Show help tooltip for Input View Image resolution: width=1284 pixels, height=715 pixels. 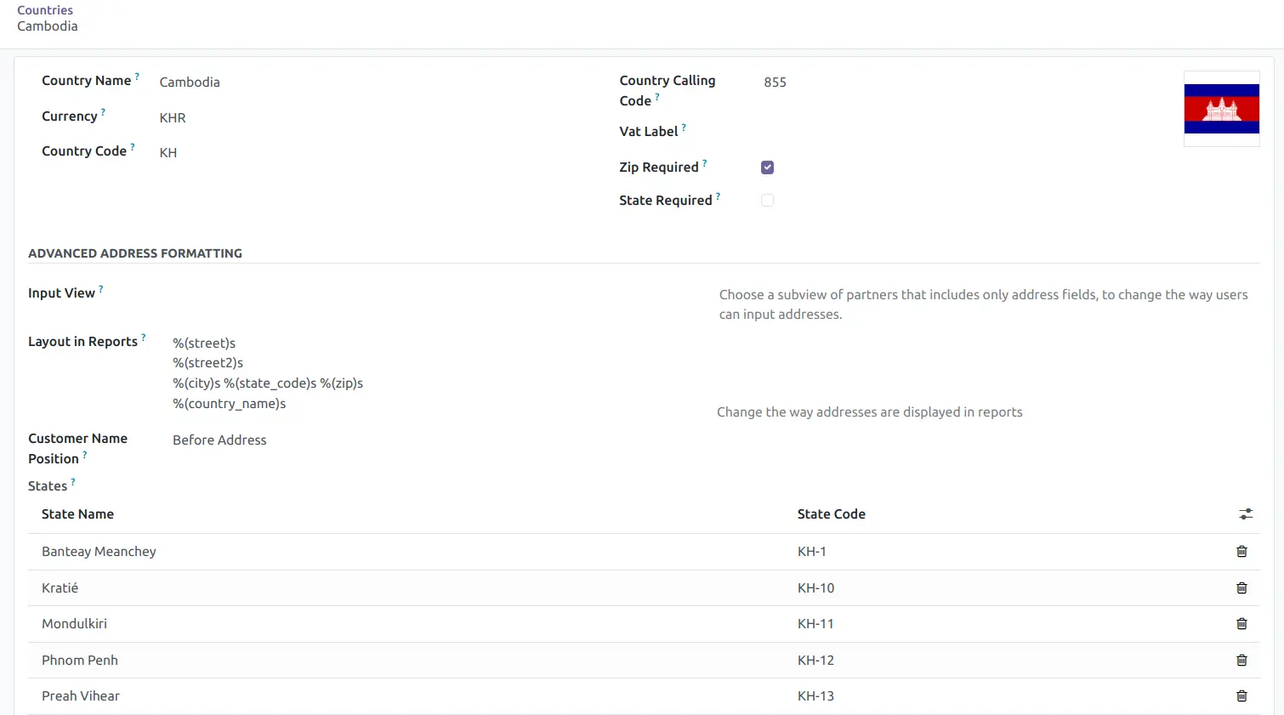click(100, 289)
